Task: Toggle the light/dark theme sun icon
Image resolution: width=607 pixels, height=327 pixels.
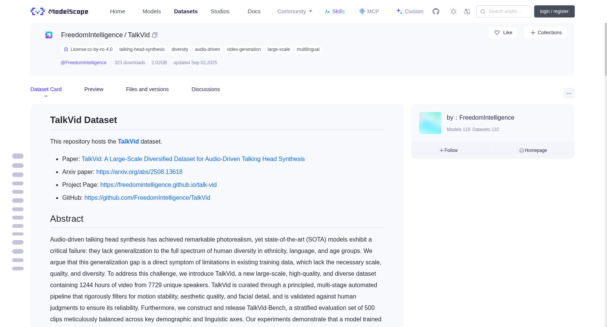Action: pos(453,11)
